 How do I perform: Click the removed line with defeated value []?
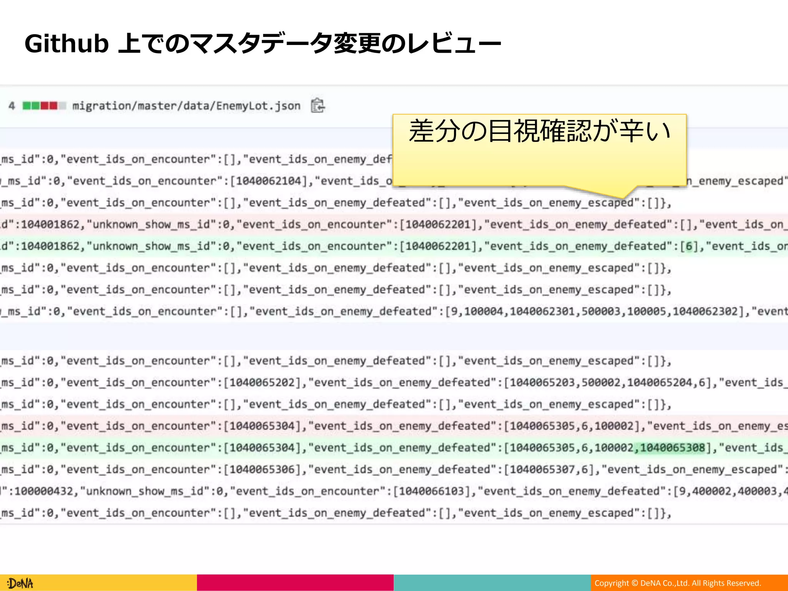(394, 224)
